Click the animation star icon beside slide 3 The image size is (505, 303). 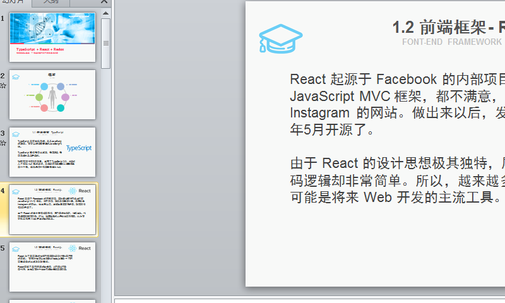pyautogui.click(x=3, y=143)
